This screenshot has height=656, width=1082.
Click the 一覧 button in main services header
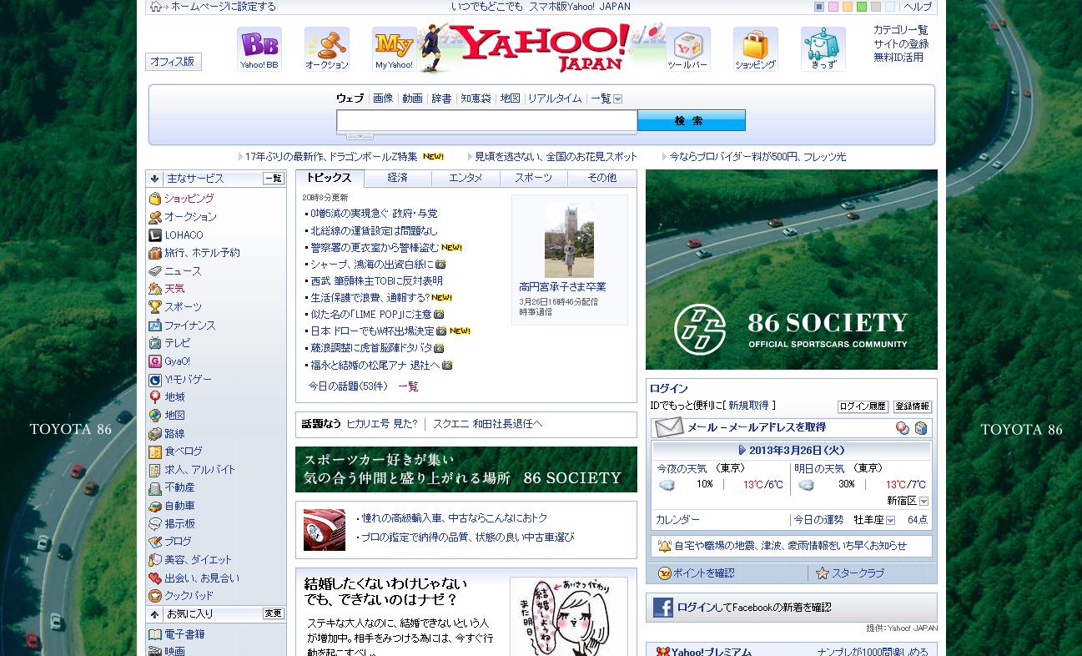pyautogui.click(x=273, y=179)
